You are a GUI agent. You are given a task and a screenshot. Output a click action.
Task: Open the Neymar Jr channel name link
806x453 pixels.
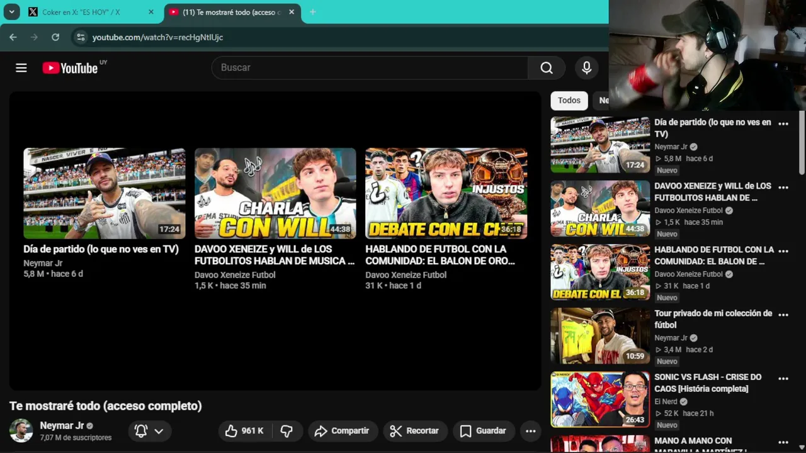(x=62, y=425)
